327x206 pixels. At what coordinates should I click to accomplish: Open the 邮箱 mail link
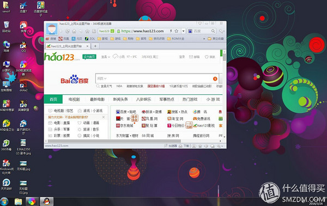pos(194,57)
